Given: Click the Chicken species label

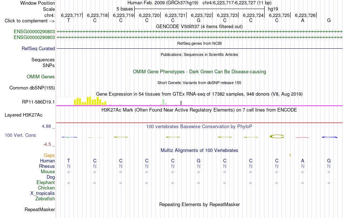Looking at the screenshot, I should pos(46,188).
